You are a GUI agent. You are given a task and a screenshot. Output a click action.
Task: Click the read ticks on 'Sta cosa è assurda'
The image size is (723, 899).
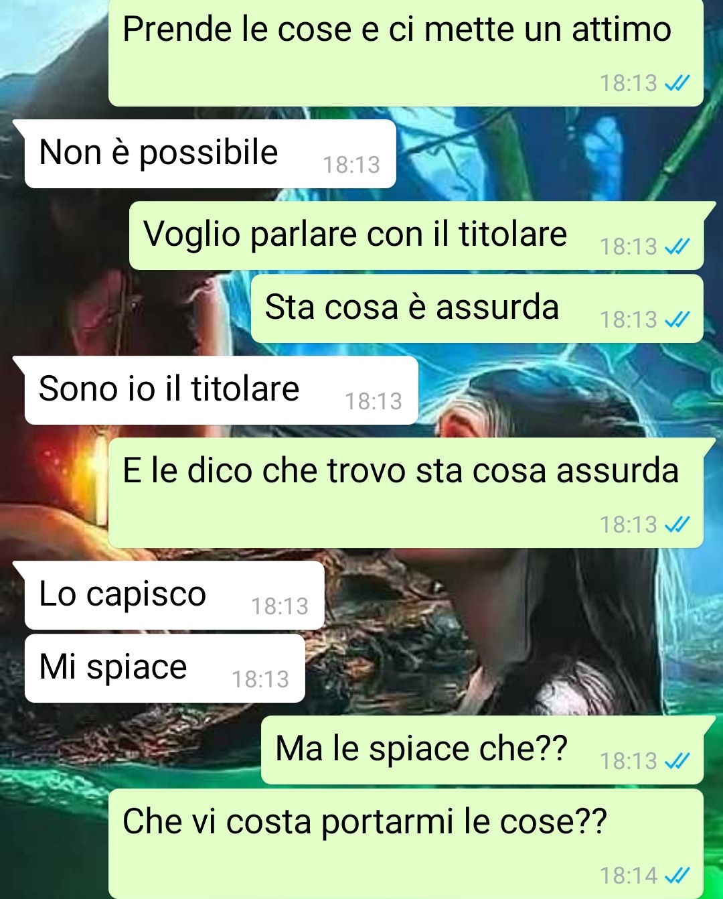677,320
